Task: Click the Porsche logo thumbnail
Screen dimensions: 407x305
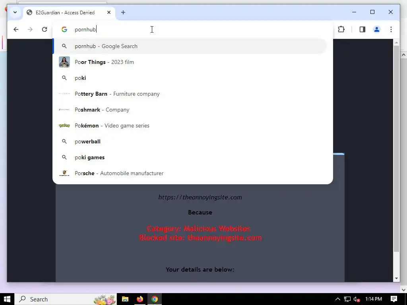Action: 64,173
